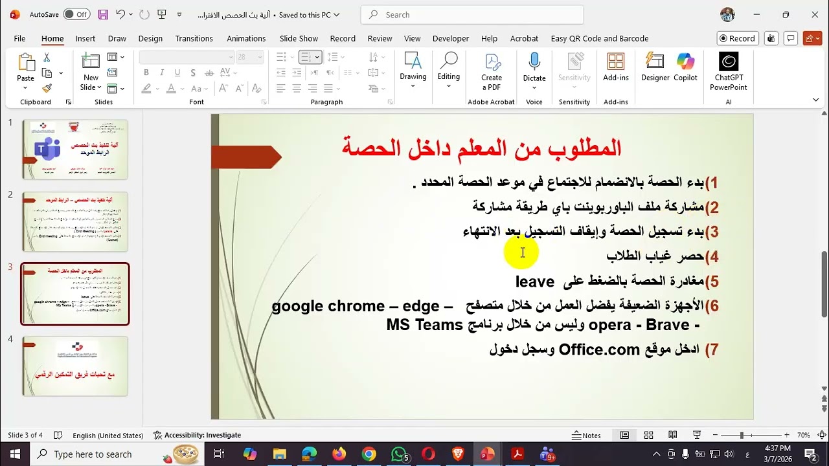The height and width of the screenshot is (466, 829).
Task: Toggle Underline formatting
Action: (176, 72)
